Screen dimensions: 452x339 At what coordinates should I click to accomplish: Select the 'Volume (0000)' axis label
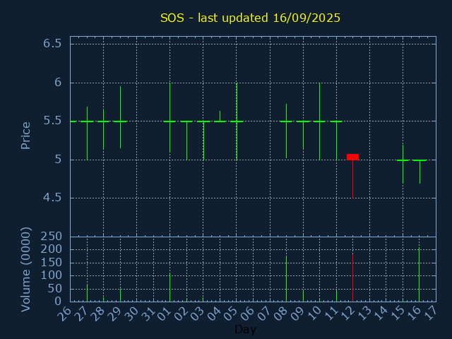pyautogui.click(x=25, y=270)
